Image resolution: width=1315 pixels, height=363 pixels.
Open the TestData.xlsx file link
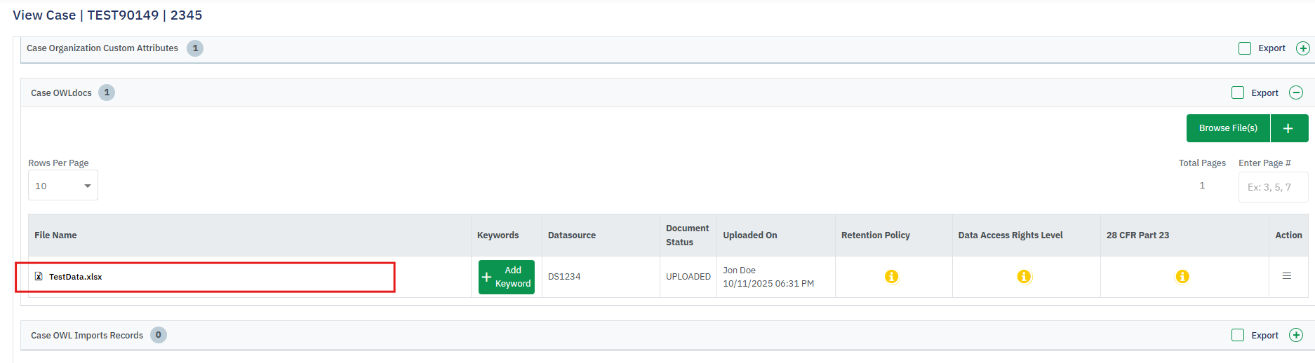click(x=76, y=277)
